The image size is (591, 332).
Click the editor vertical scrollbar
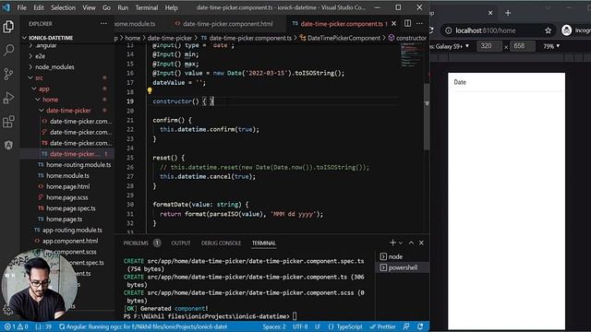tap(427, 117)
